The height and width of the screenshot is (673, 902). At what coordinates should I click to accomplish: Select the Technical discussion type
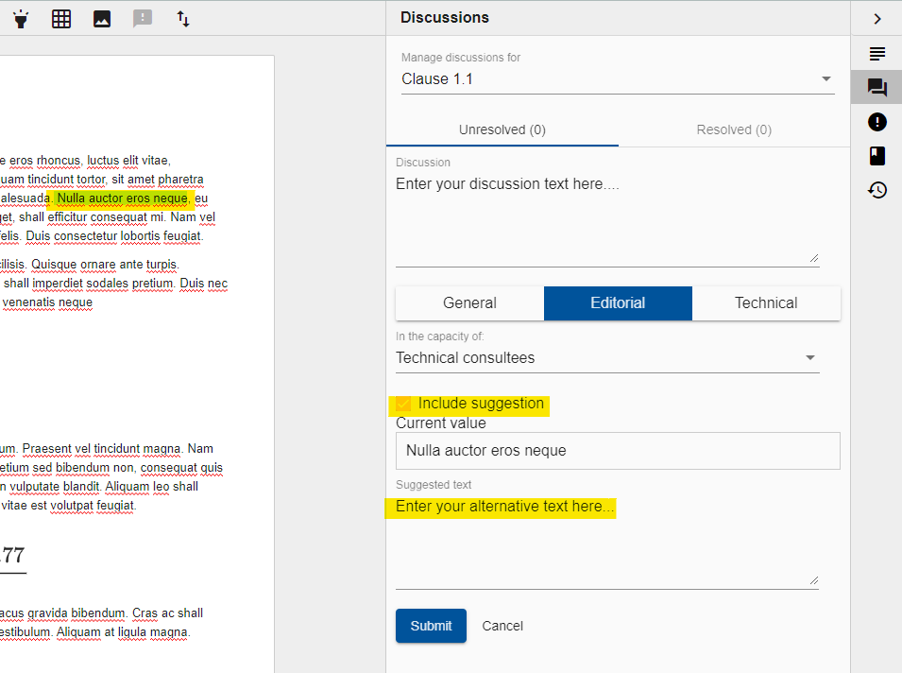click(x=766, y=302)
